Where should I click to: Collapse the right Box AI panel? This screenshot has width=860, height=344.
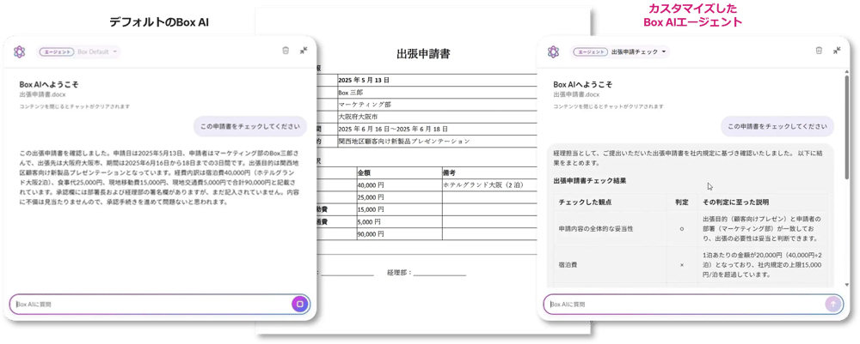pyautogui.click(x=837, y=51)
